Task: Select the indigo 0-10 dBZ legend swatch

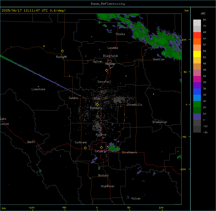Action: point(197,117)
